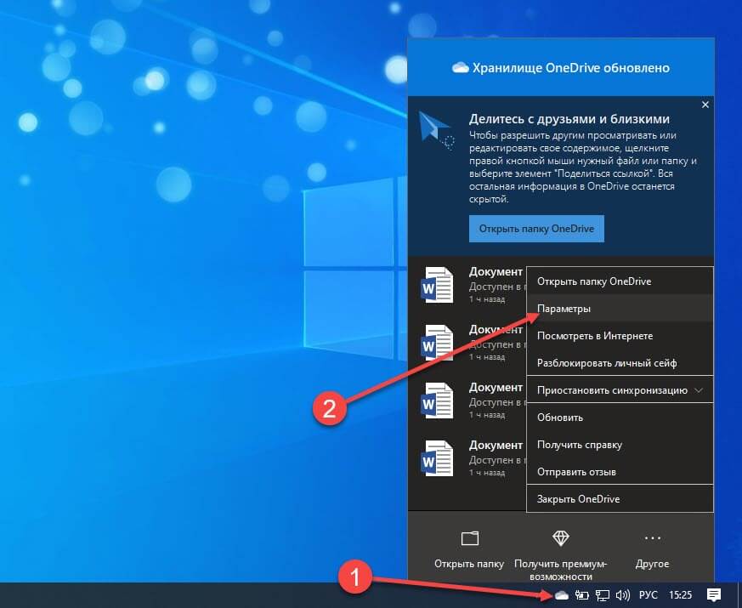Click the network icon in system tray
742x608 pixels.
pyautogui.click(x=603, y=595)
